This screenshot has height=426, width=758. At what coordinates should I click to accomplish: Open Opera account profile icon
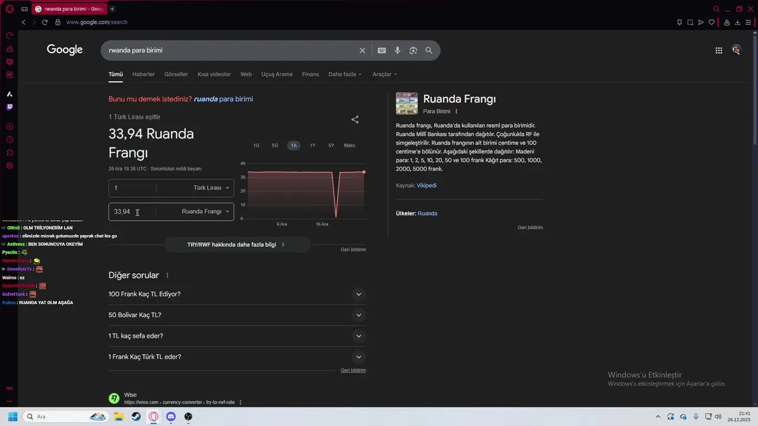pos(727,22)
